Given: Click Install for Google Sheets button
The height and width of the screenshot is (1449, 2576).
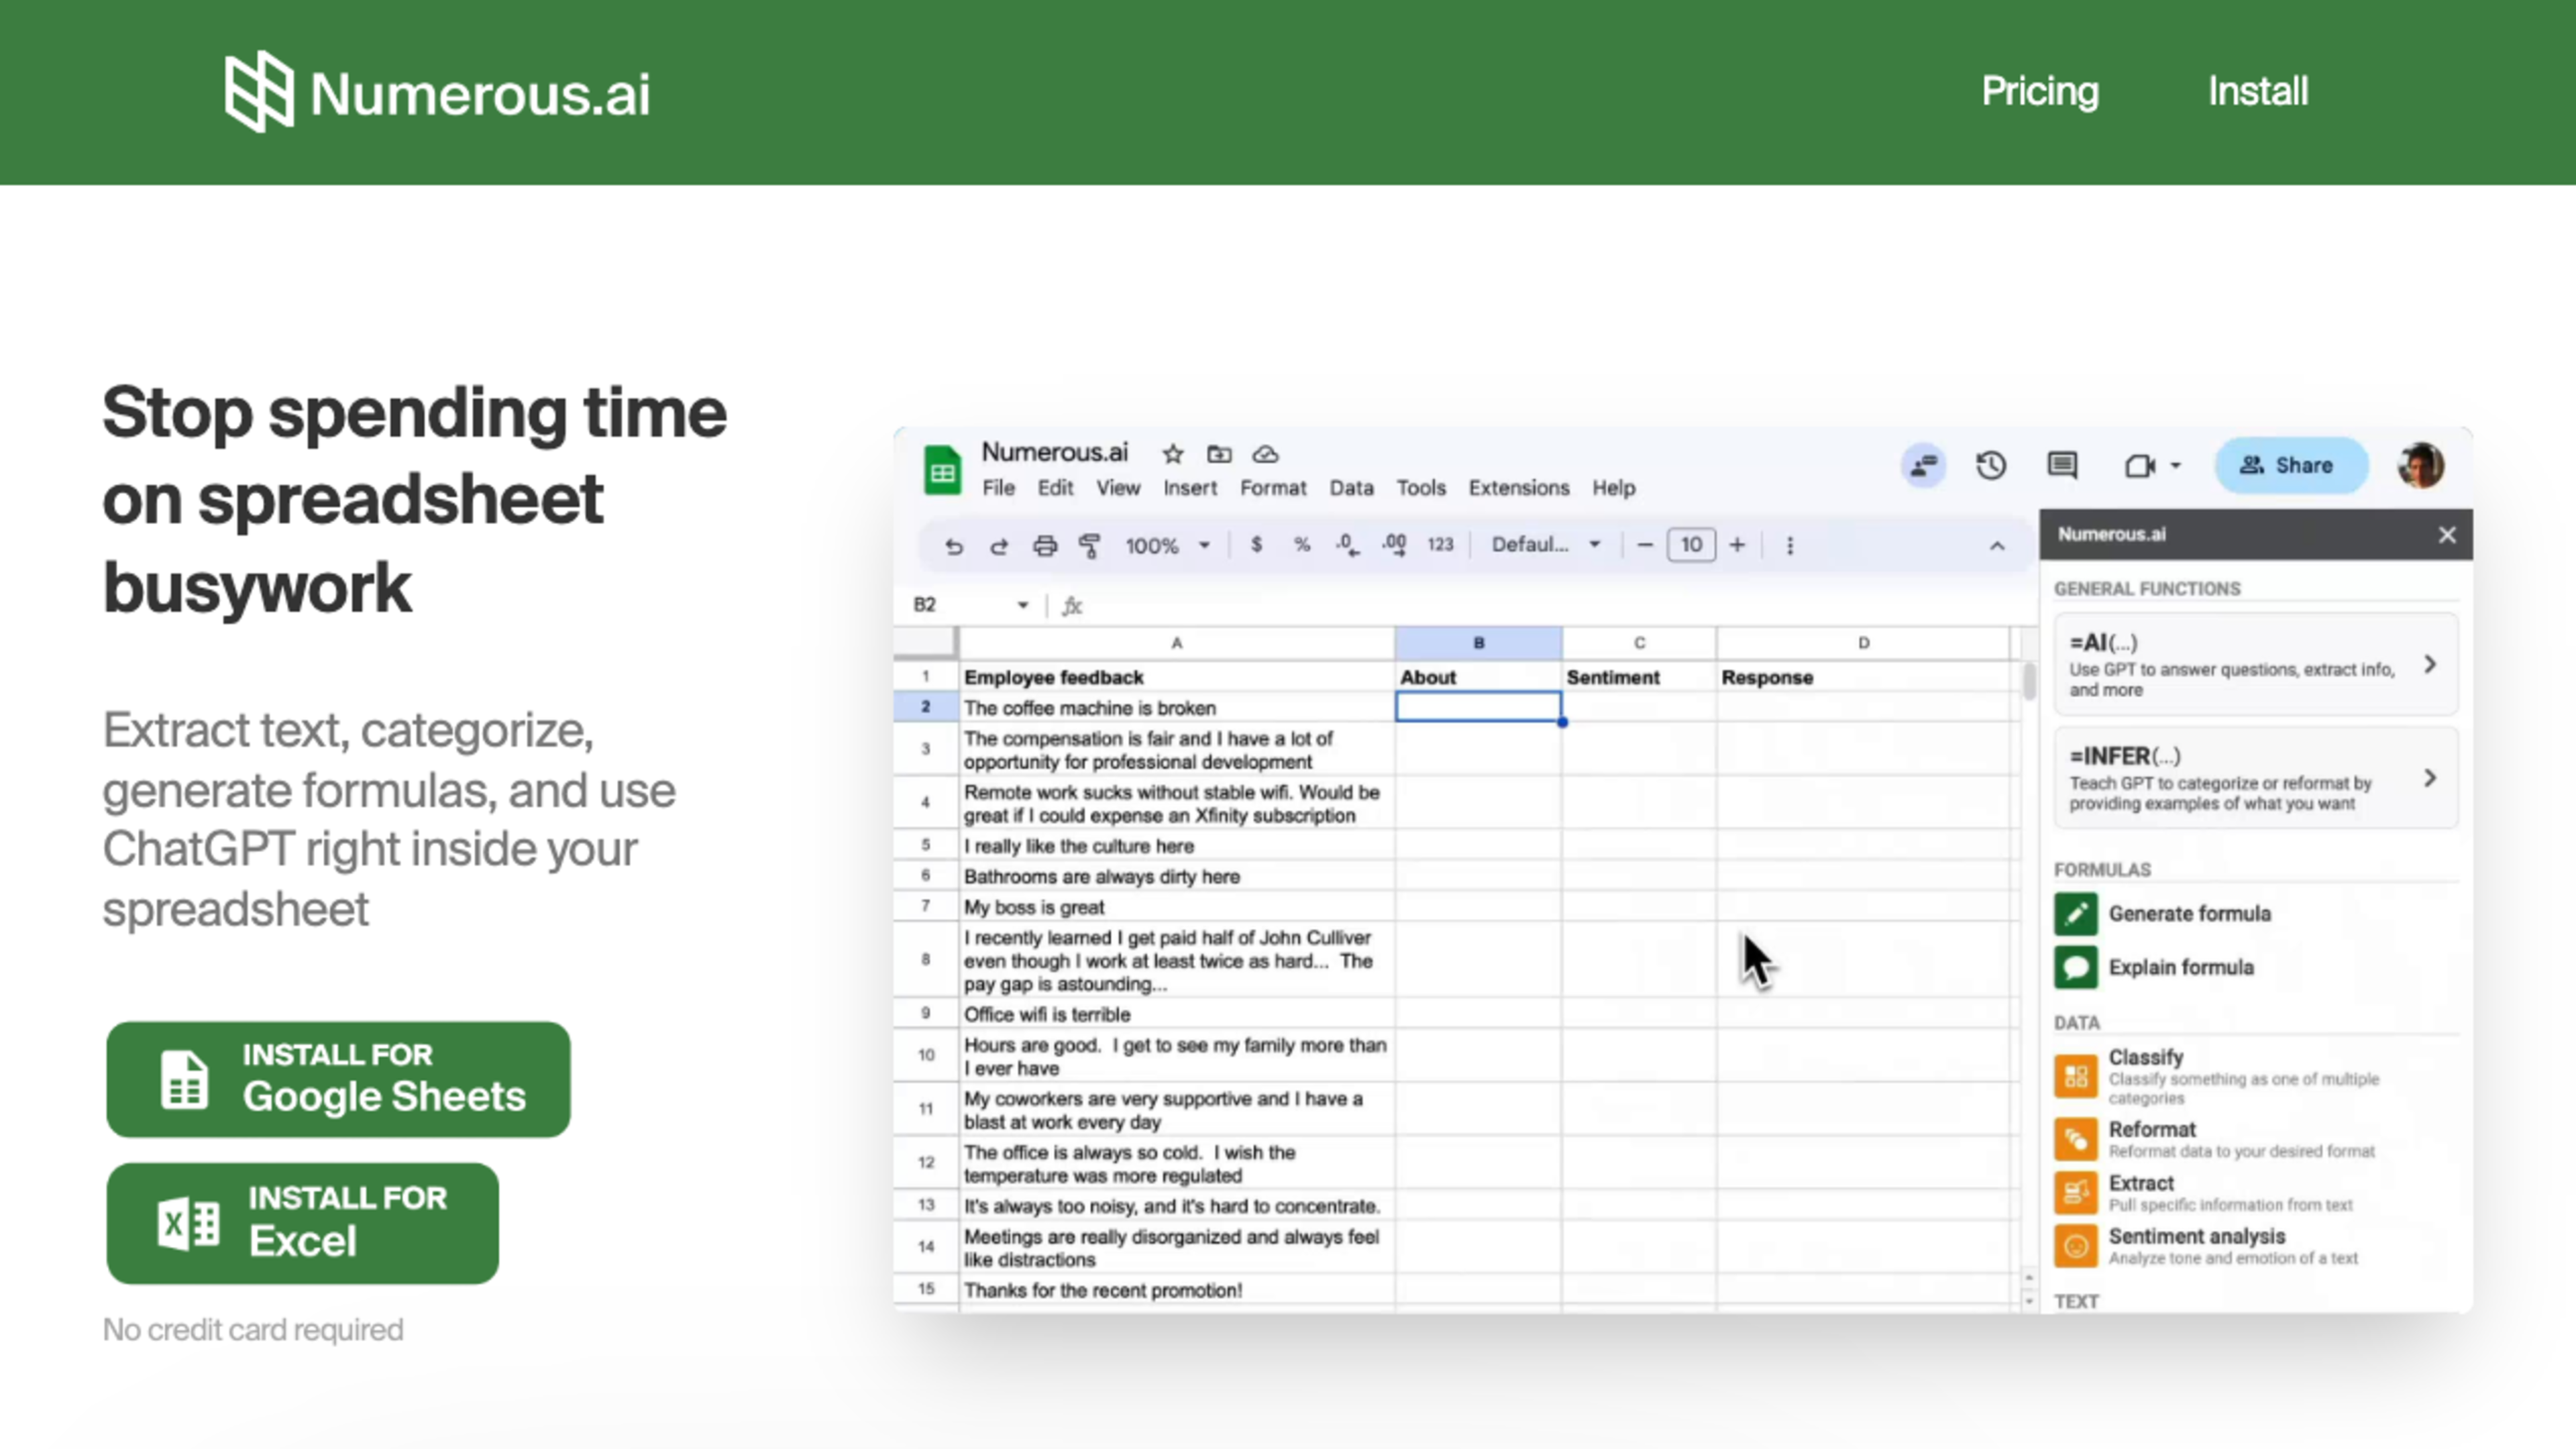Looking at the screenshot, I should pyautogui.click(x=338, y=1078).
